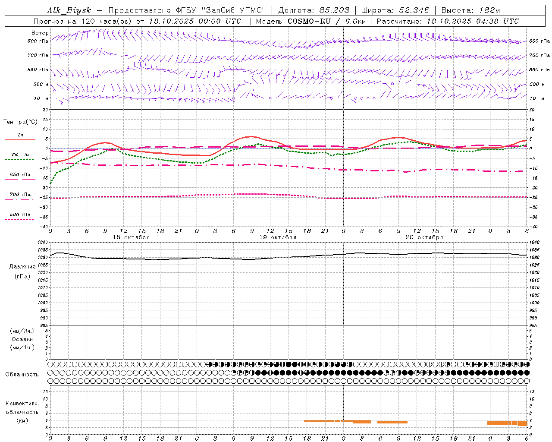The image size is (552, 442).
Task: Click the Долгота: 85.203 longitude value
Action: [x=313, y=10]
